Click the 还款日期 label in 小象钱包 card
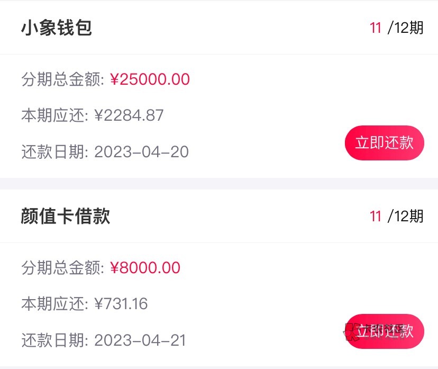Screen dimensions: 438x369 click(x=54, y=152)
